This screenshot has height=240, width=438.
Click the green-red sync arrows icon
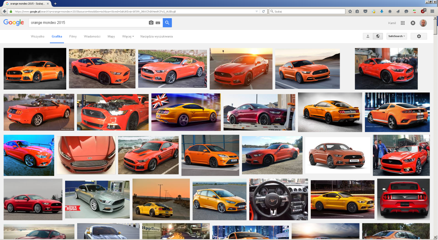(x=414, y=11)
